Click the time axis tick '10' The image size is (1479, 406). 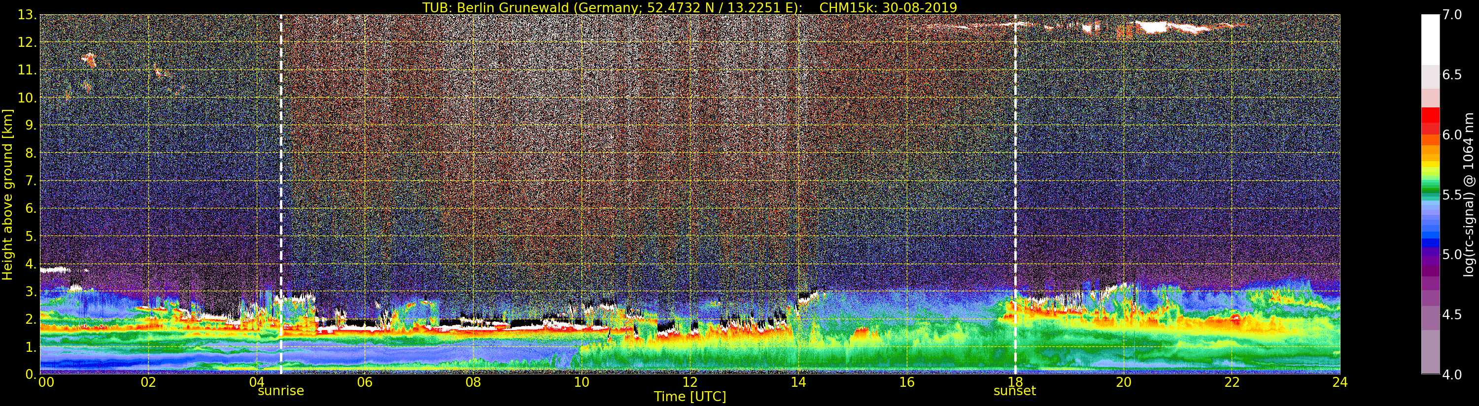[582, 382]
